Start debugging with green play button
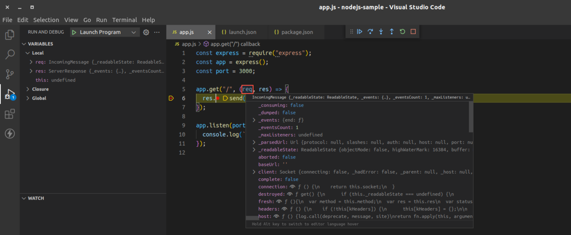Viewport: 571px width, 235px height. [74, 32]
